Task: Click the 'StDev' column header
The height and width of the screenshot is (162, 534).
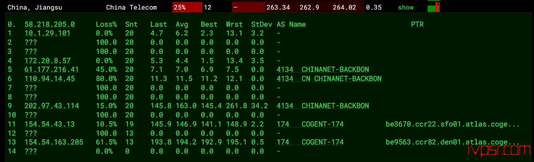Action: point(262,24)
